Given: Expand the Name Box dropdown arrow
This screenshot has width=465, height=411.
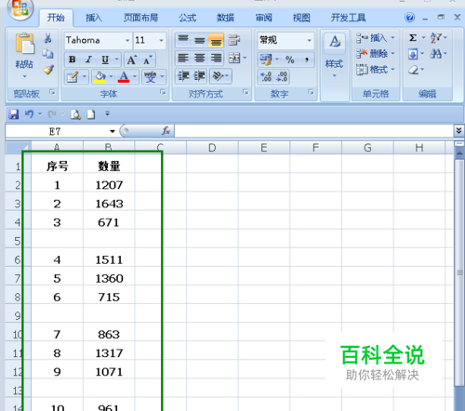Looking at the screenshot, I should point(113,131).
